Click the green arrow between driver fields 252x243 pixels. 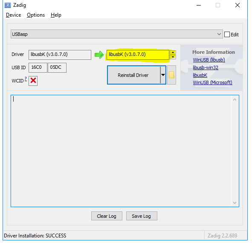[99, 55]
